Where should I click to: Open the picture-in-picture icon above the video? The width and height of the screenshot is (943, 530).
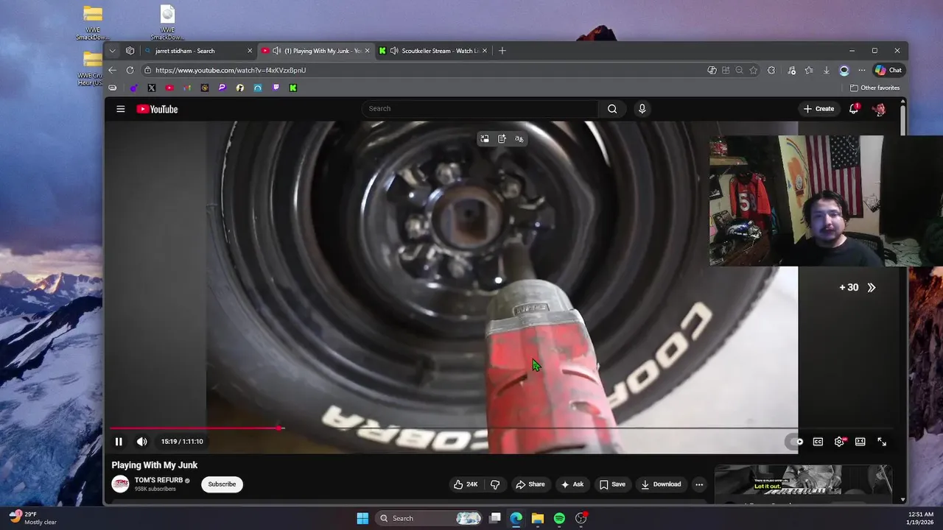484,138
